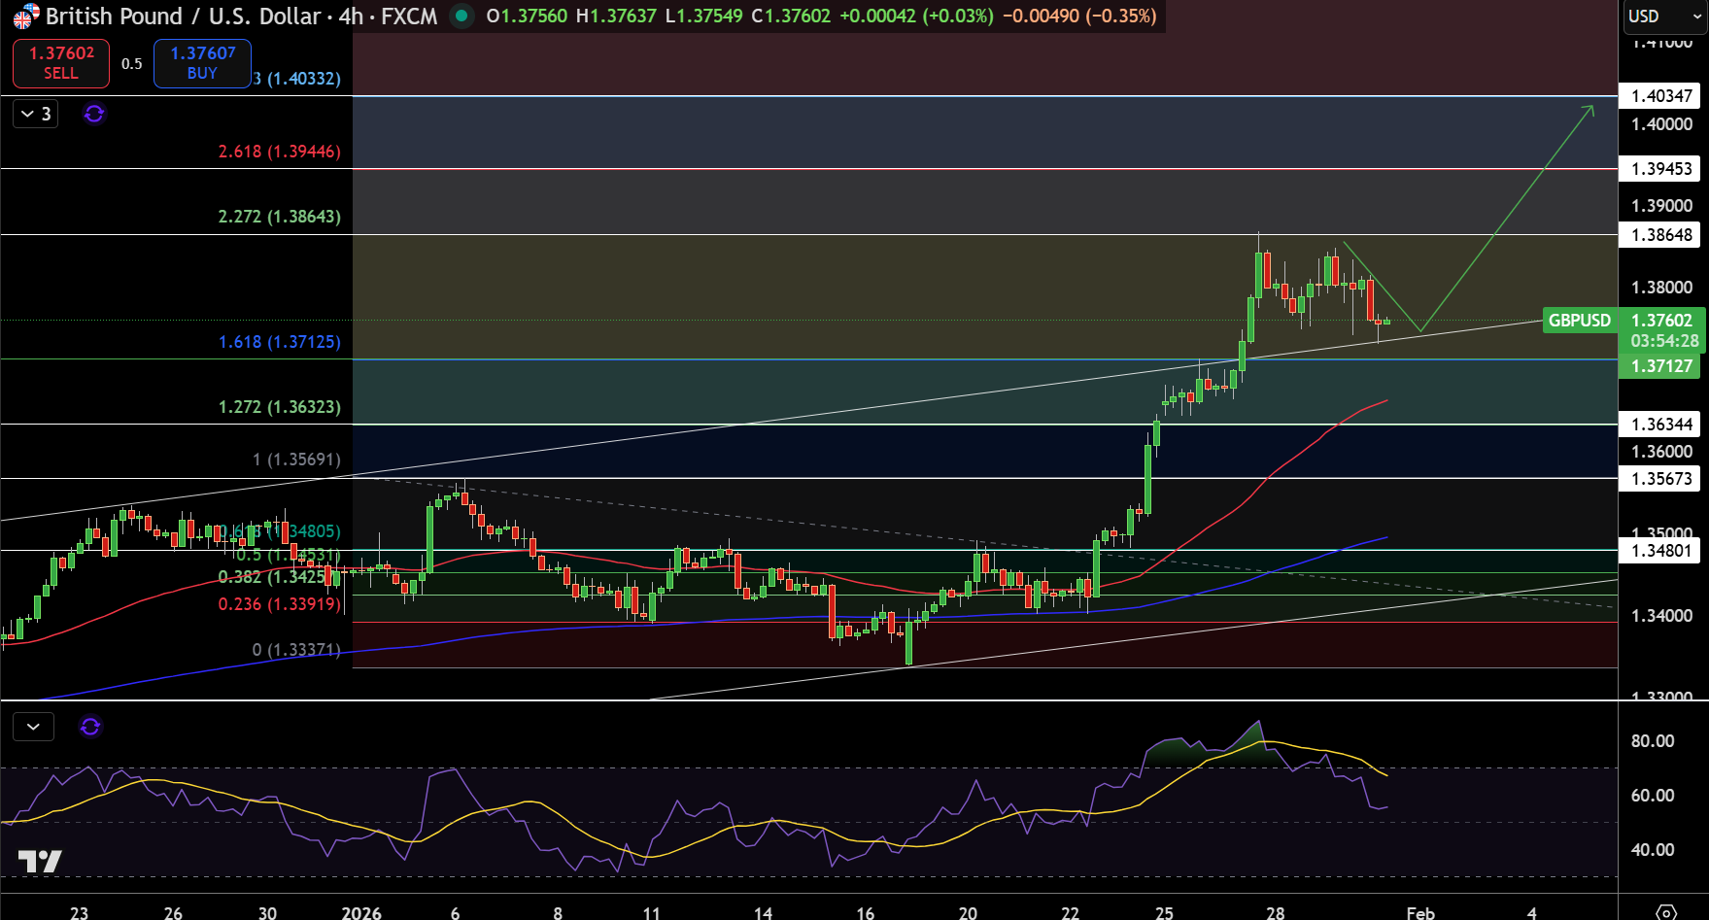Click the 1.36344 price axis label
Image resolution: width=1709 pixels, height=920 pixels.
(1661, 425)
